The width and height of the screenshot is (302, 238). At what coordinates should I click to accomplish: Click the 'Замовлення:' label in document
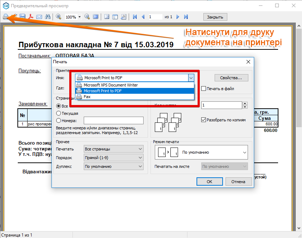[x=33, y=104]
